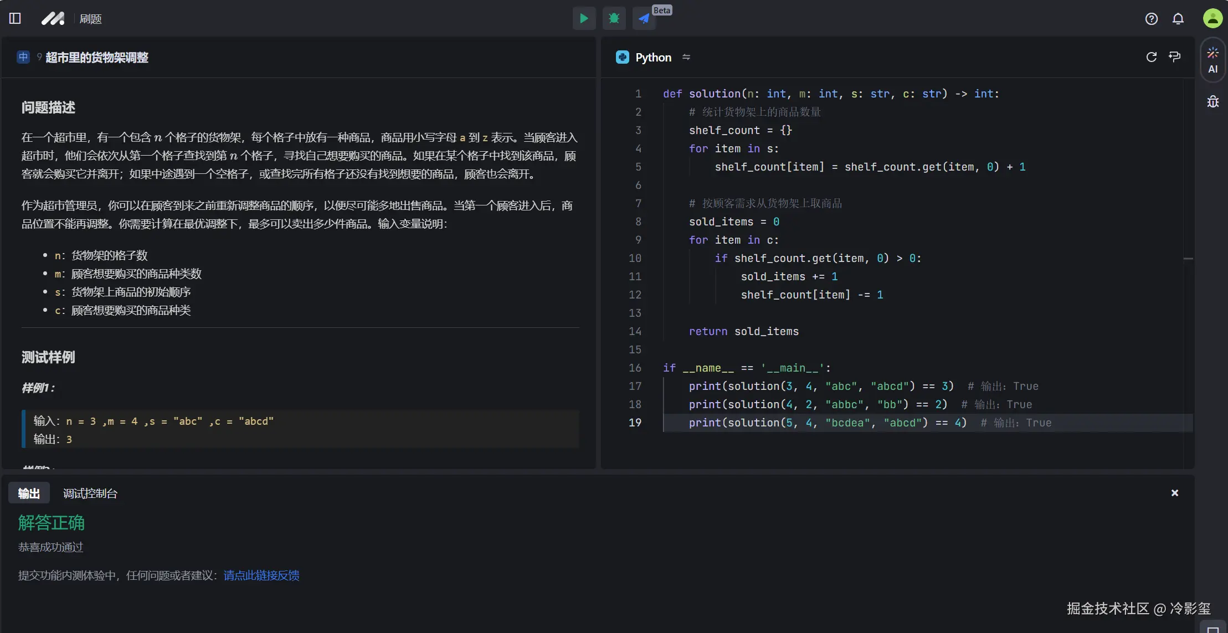Reset the code via the refresh icon
Screen dimensions: 1228x633
[1152, 57]
